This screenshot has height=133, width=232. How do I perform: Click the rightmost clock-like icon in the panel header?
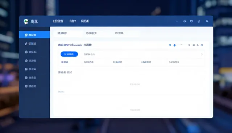202,45
